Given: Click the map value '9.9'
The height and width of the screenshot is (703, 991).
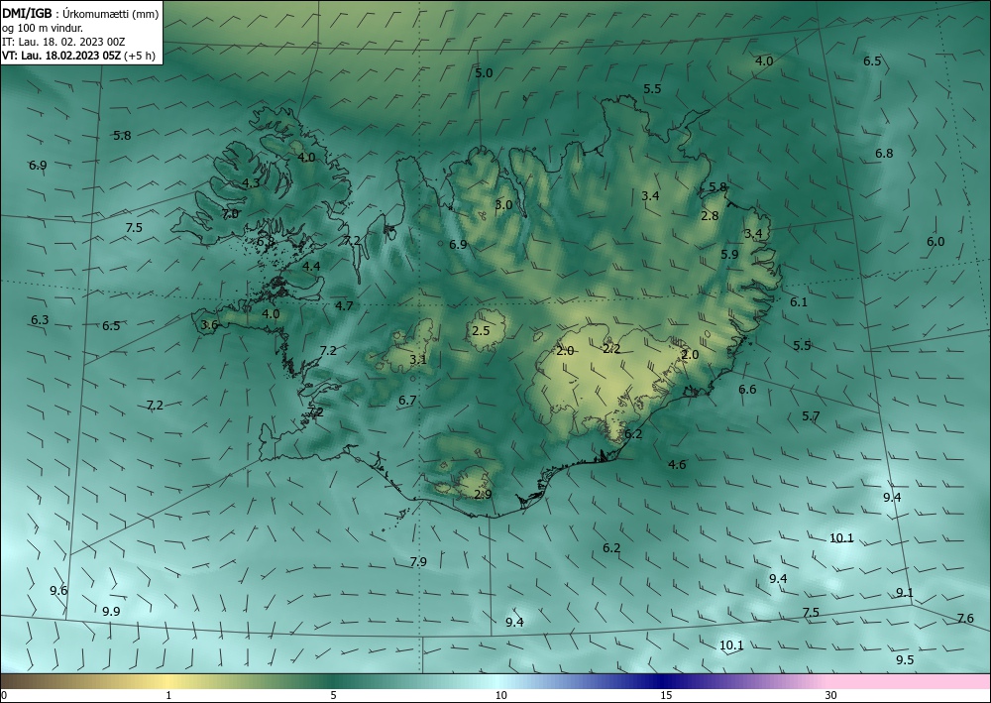Looking at the screenshot, I should (111, 612).
